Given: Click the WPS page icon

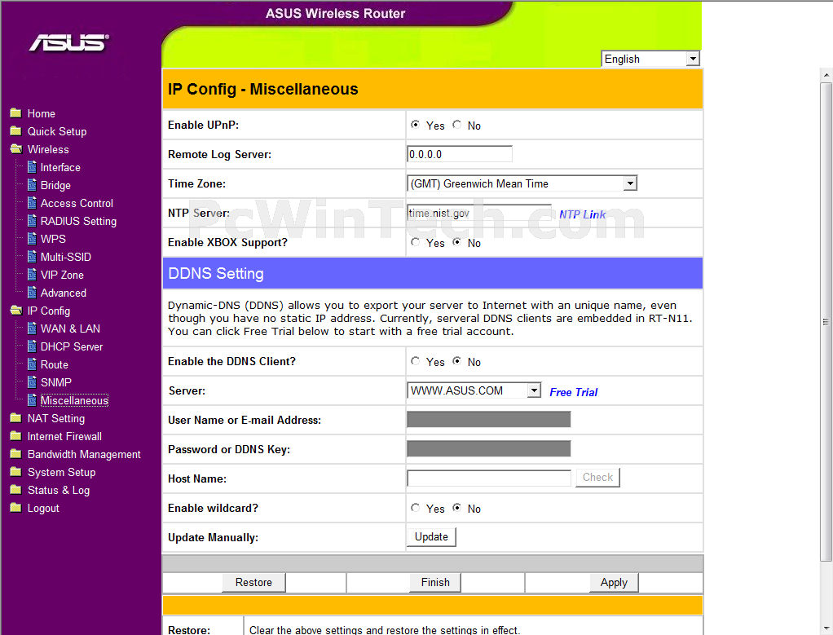Looking at the screenshot, I should click(x=32, y=239).
